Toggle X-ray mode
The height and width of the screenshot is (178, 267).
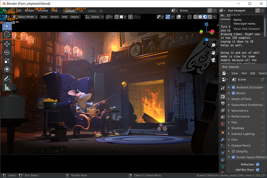[189, 17]
